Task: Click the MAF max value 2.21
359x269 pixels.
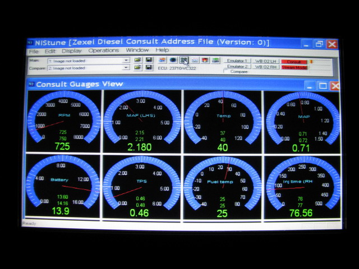Action: [x=140, y=139]
